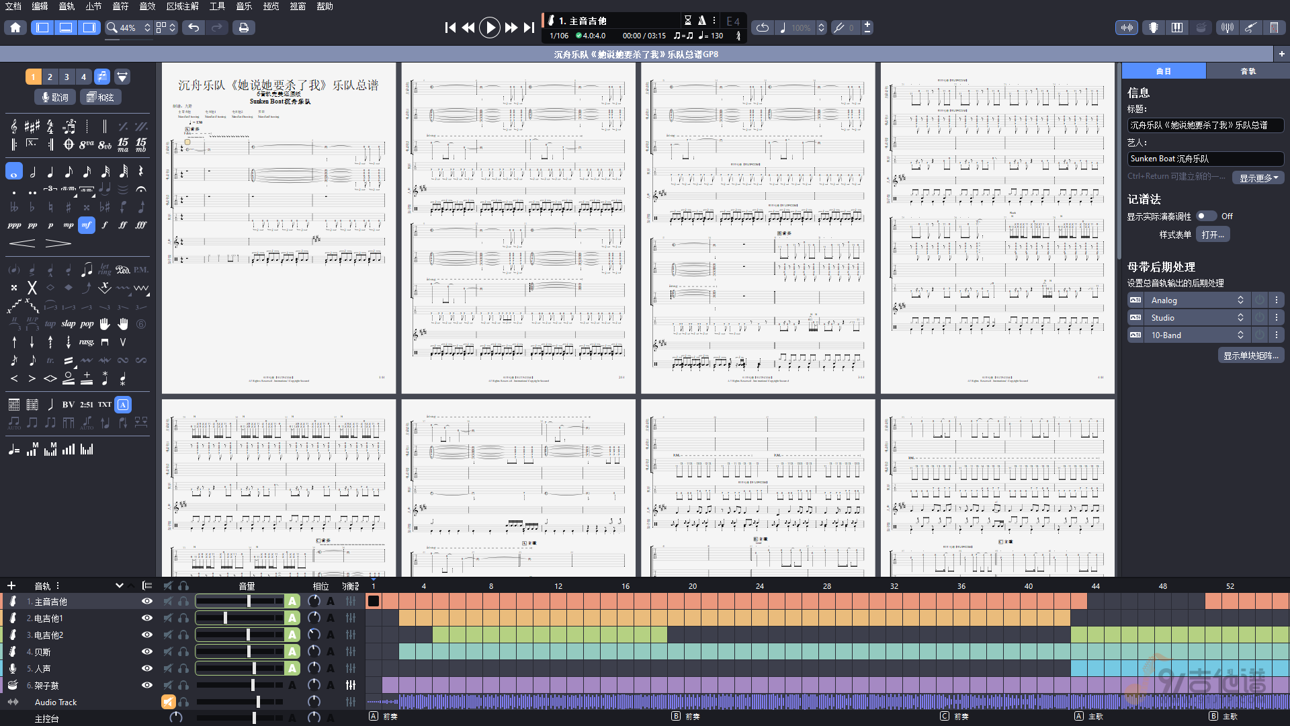The image size is (1290, 726).
Task: Unmute the Audio Track with its orange mute button
Action: tap(168, 702)
